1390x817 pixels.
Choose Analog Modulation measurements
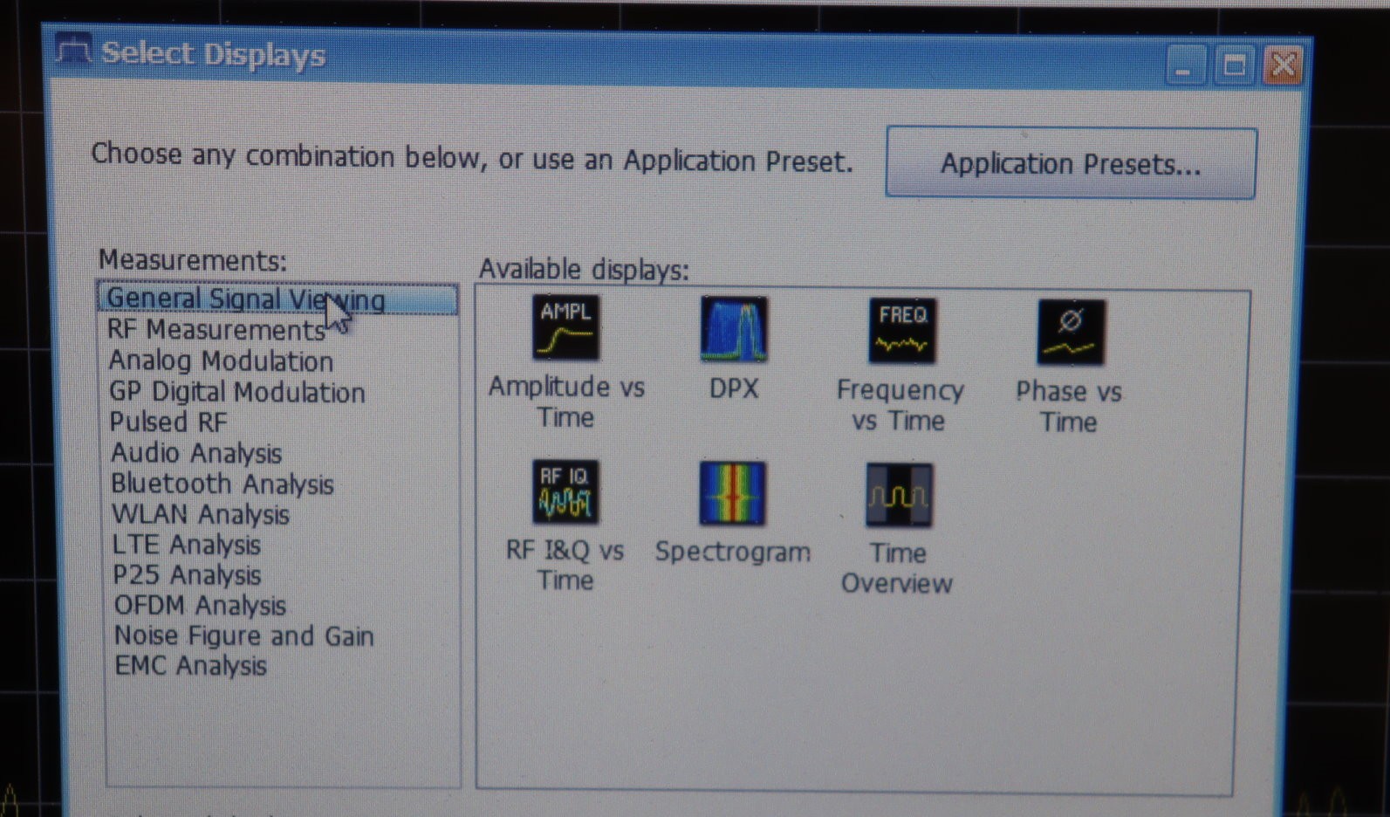click(221, 361)
